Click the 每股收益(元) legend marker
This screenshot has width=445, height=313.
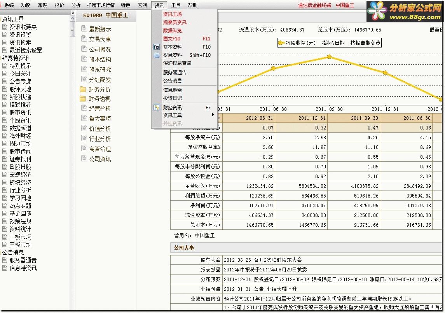(x=280, y=43)
